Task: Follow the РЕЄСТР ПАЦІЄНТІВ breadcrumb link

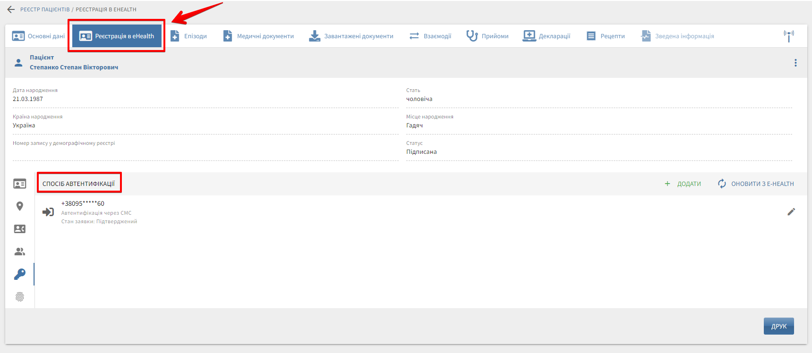Action: pos(45,9)
